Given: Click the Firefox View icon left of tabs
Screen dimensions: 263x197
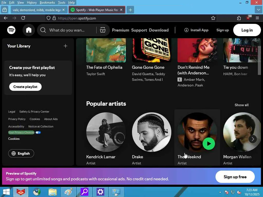Looking at the screenshot, I should click(x=5, y=10).
